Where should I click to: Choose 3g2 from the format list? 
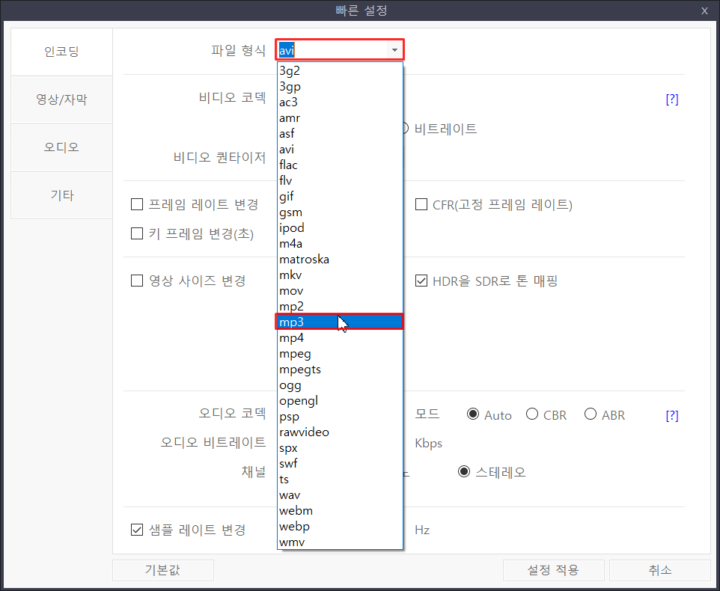click(340, 70)
